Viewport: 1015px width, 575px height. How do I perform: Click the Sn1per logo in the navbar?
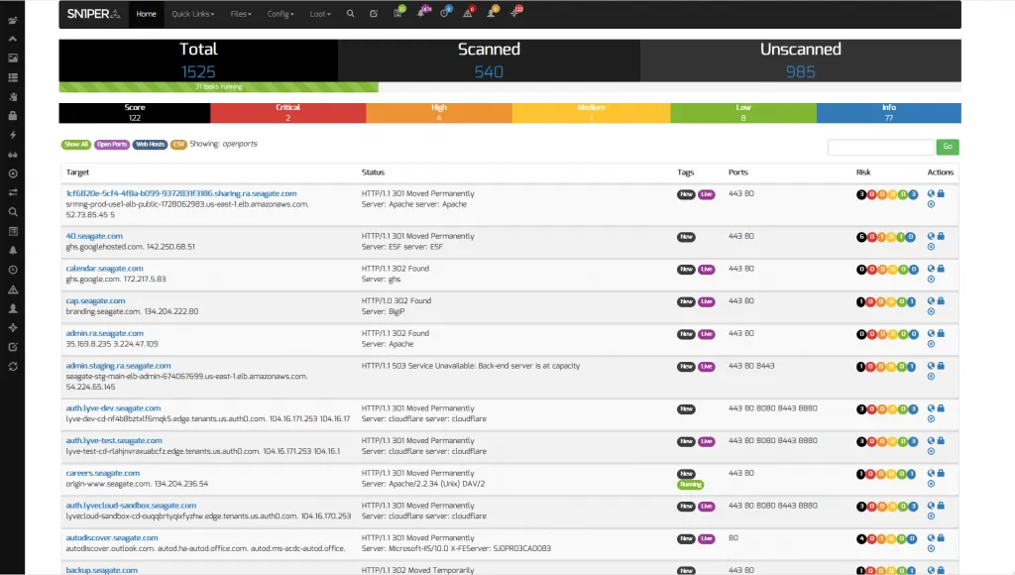[93, 14]
